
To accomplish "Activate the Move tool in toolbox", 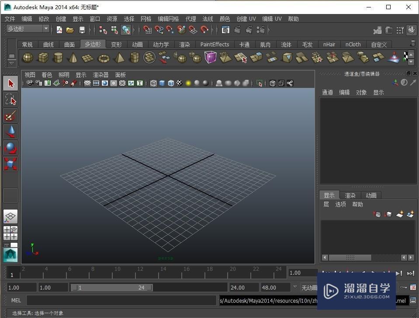I will pyautogui.click(x=10, y=132).
